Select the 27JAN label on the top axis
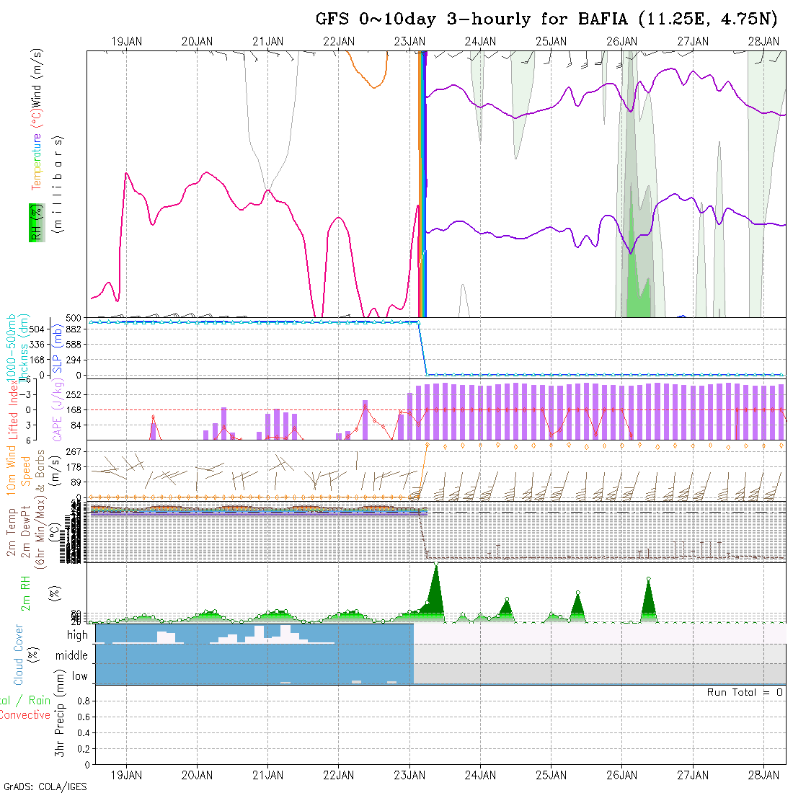Screen dimensions: 793x793 click(693, 42)
